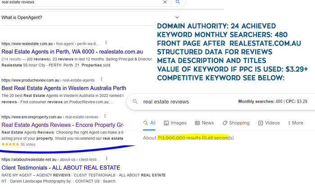Open three-dot menu beside realestate.com.au URL
This screenshot has width=315, height=189.
point(106,43)
